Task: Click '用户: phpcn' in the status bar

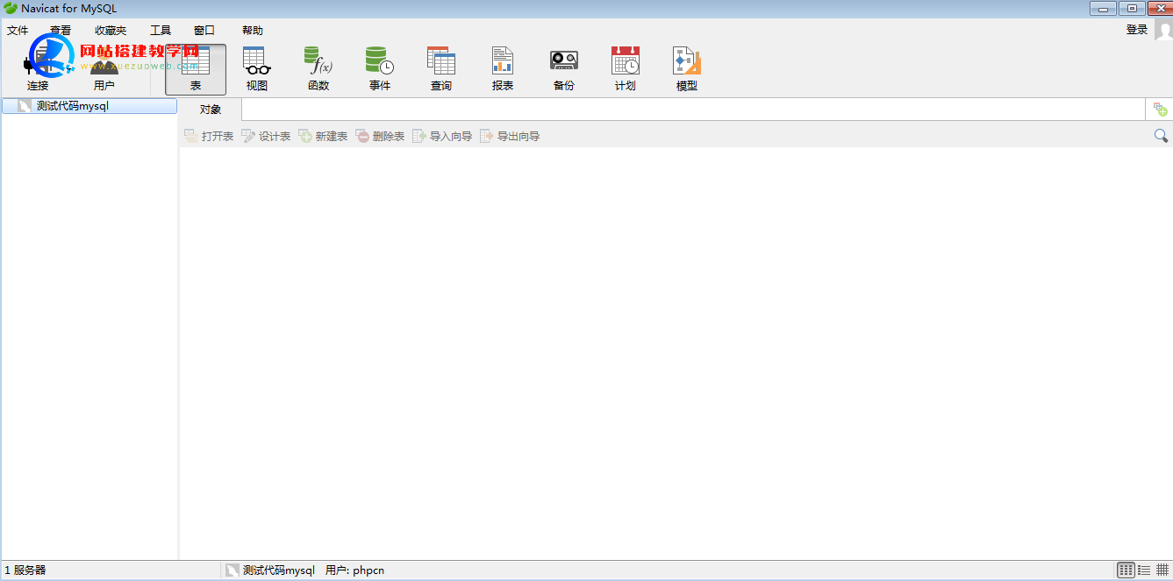Action: pyautogui.click(x=354, y=570)
